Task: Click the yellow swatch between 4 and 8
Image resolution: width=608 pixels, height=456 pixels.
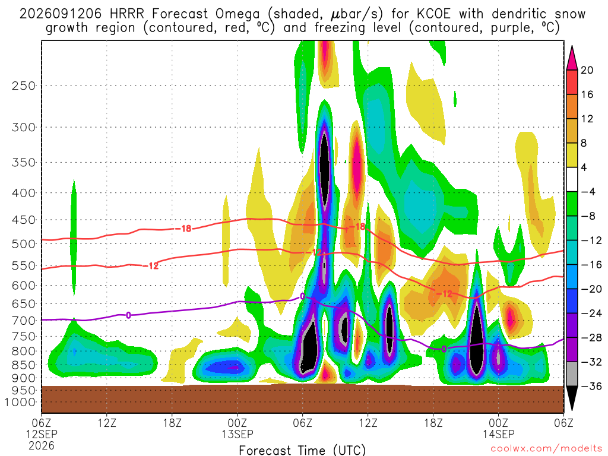Action: pyautogui.click(x=572, y=155)
